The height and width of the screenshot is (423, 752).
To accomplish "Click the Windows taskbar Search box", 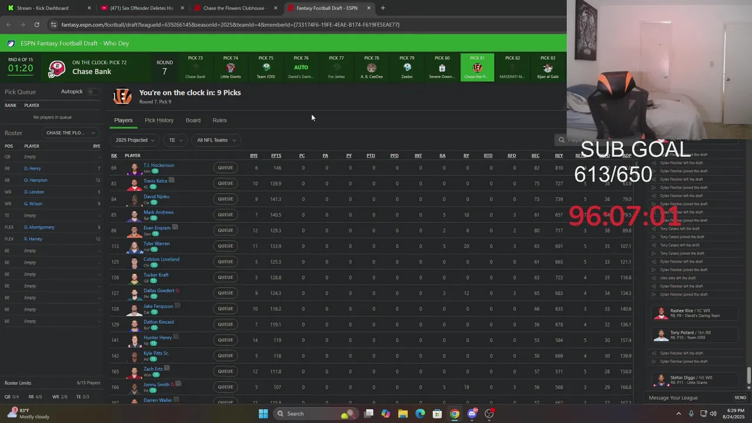I will [x=317, y=414].
